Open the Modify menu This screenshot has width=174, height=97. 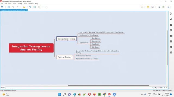coord(20,4)
